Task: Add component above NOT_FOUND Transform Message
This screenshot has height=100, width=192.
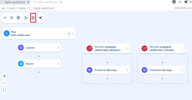Action: click(x=162, y=62)
